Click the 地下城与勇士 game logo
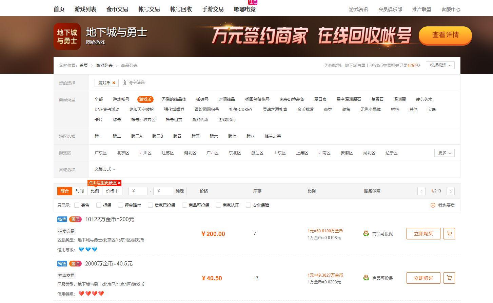Image resolution: width=493 pixels, height=303 pixels. 67,36
